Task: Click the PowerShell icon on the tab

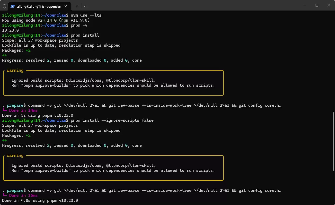Action: tap(13, 6)
